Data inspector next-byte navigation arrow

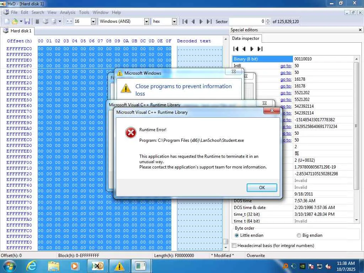tap(252, 49)
